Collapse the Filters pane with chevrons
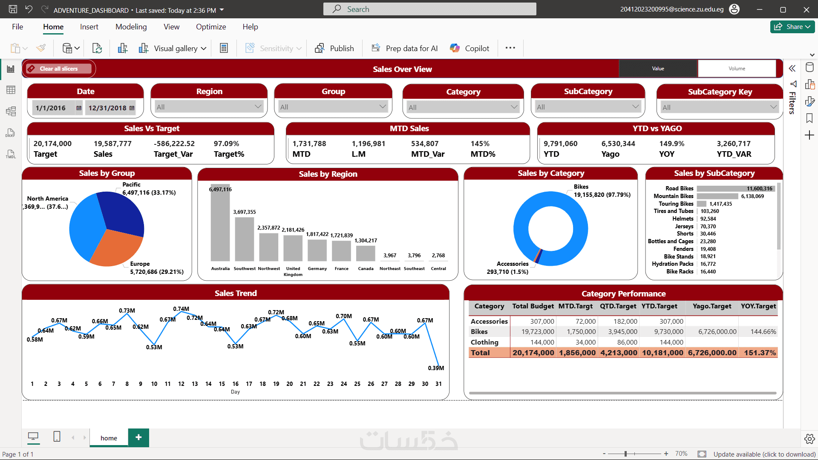The width and height of the screenshot is (818, 460). tap(792, 69)
